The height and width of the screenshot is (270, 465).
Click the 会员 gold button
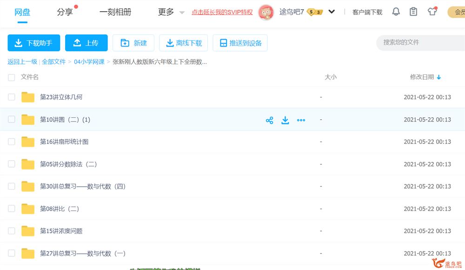click(x=457, y=12)
